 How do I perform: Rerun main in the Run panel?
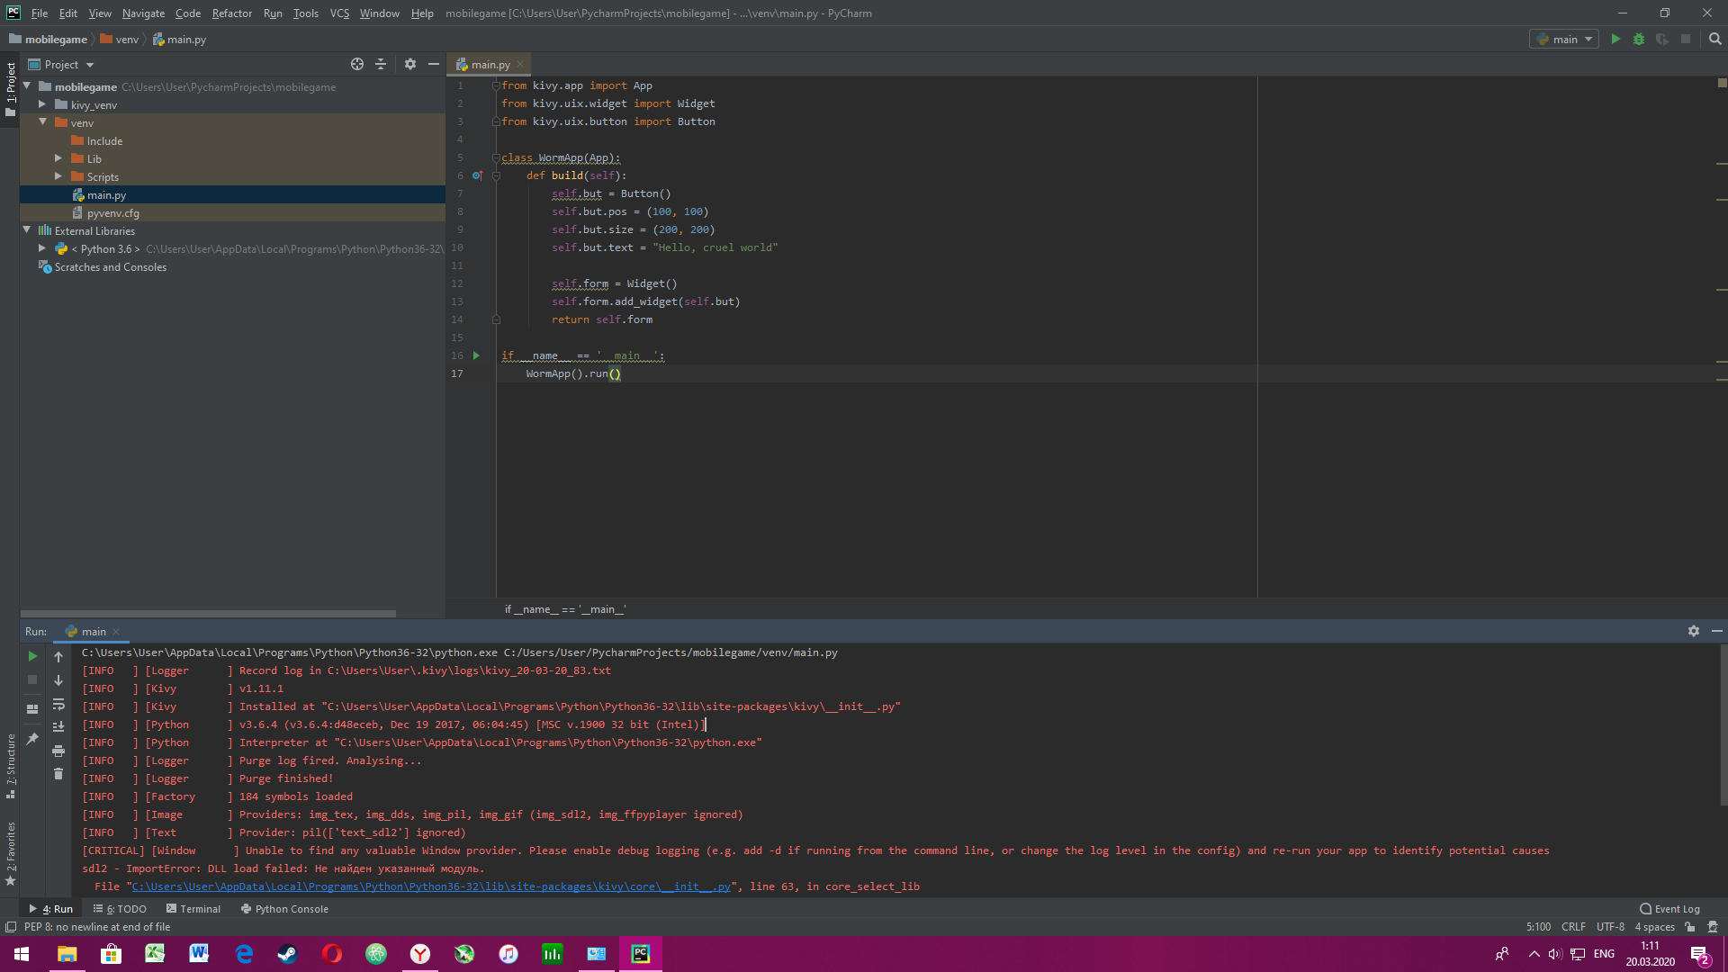coord(32,656)
